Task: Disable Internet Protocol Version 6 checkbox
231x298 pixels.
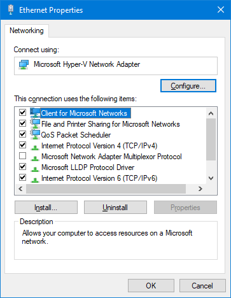Action: (22, 177)
